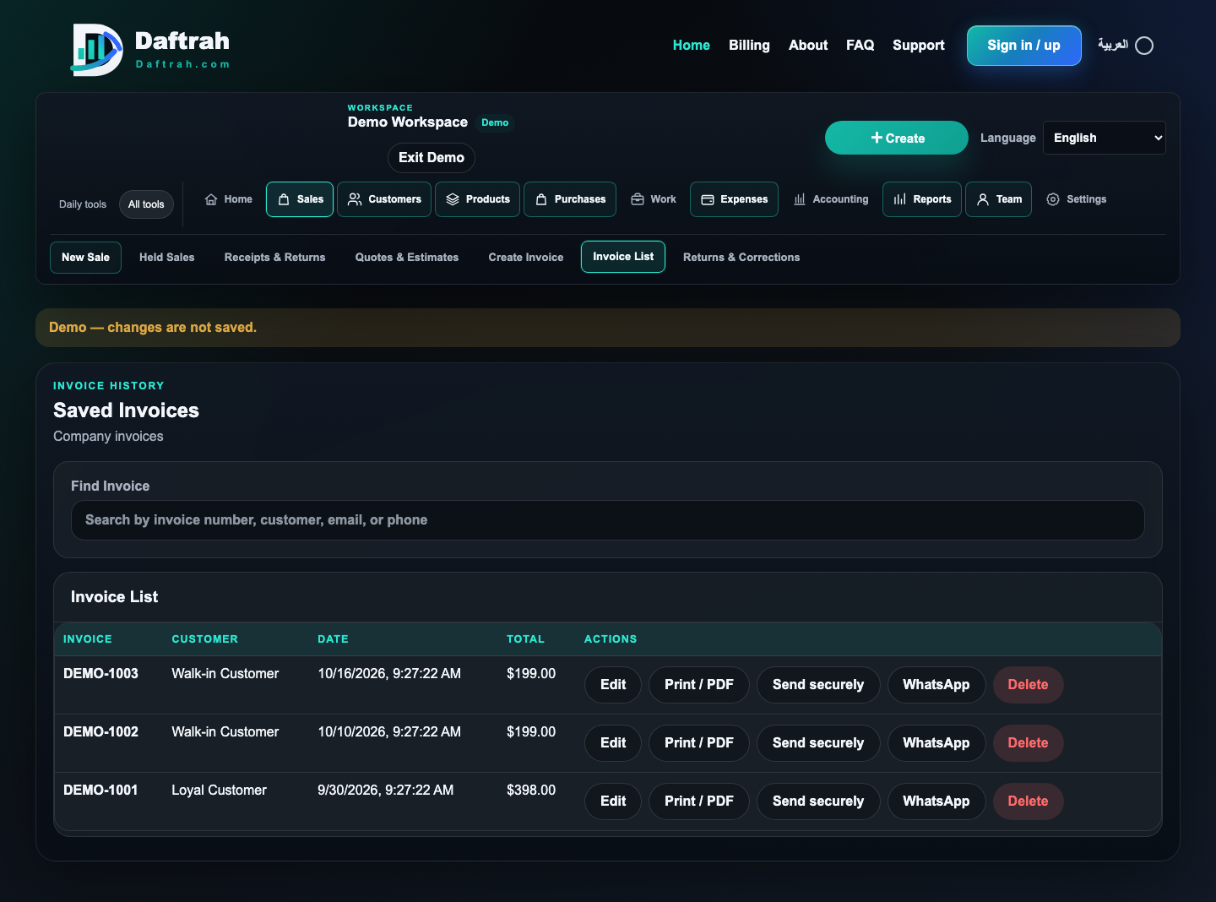Click the Find Invoice search field

(x=608, y=520)
